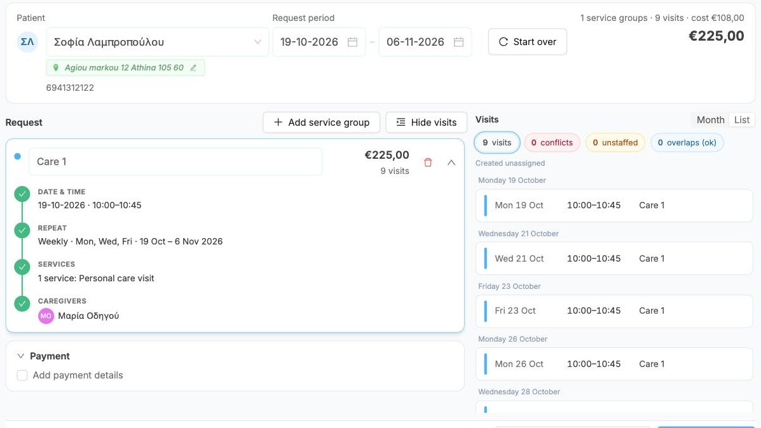Click the Start over button
Screen dimensions: 761x428
click(x=528, y=42)
